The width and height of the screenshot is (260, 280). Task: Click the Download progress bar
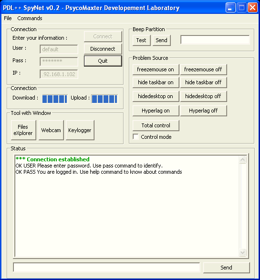click(x=55, y=99)
